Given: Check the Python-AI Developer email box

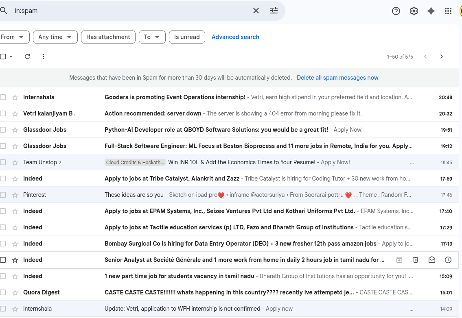Looking at the screenshot, I should point(3,130).
